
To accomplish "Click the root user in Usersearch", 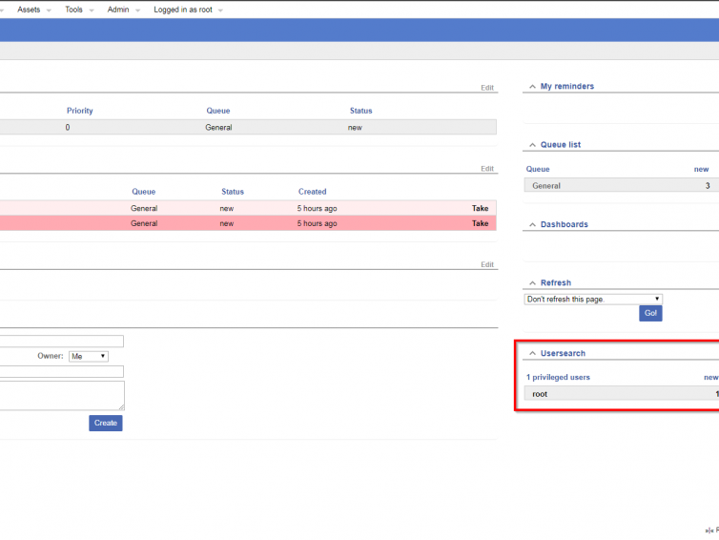I will point(540,394).
